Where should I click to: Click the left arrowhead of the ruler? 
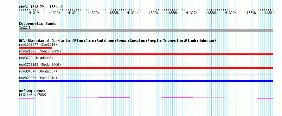[20, 10]
